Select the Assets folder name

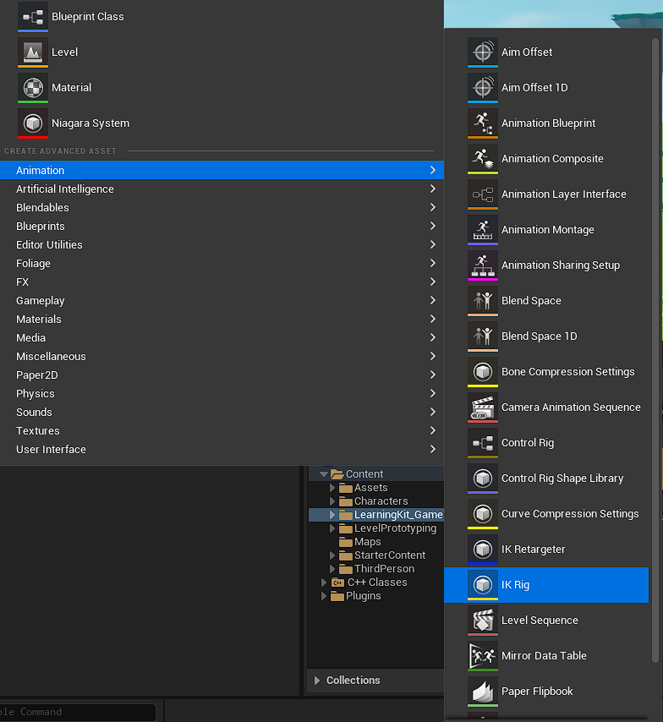[371, 487]
